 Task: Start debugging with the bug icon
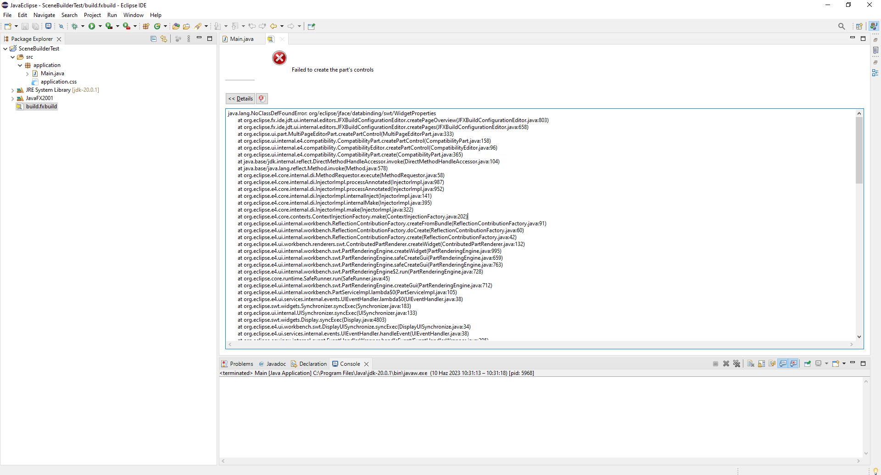[x=75, y=26]
